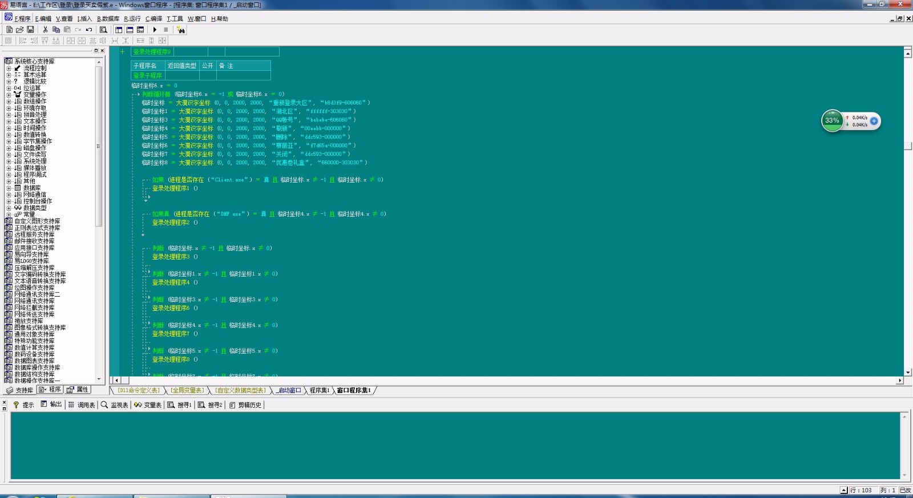Switch to the 程序集1 tab
Image resolution: width=913 pixels, height=498 pixels.
coord(319,391)
